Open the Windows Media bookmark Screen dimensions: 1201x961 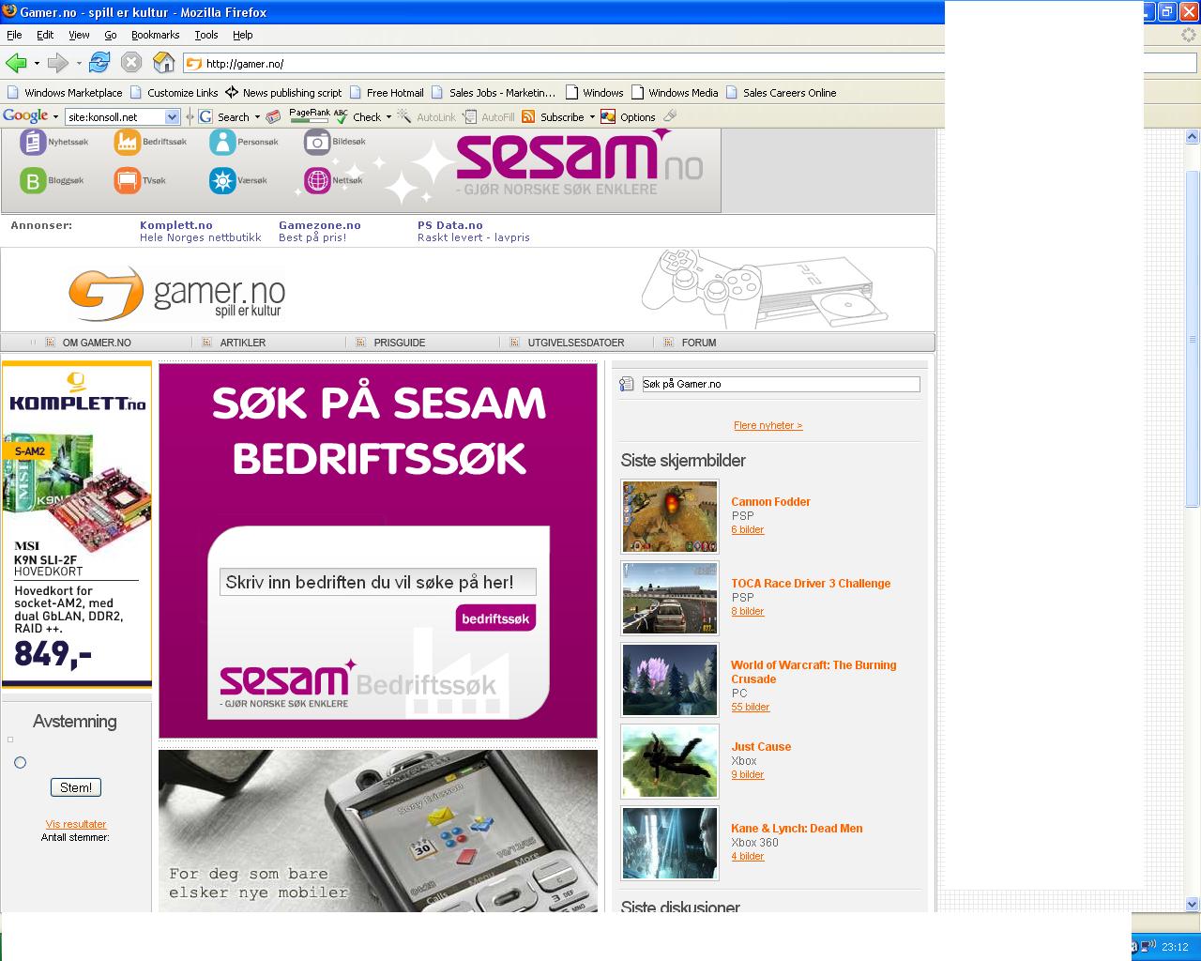click(x=675, y=93)
